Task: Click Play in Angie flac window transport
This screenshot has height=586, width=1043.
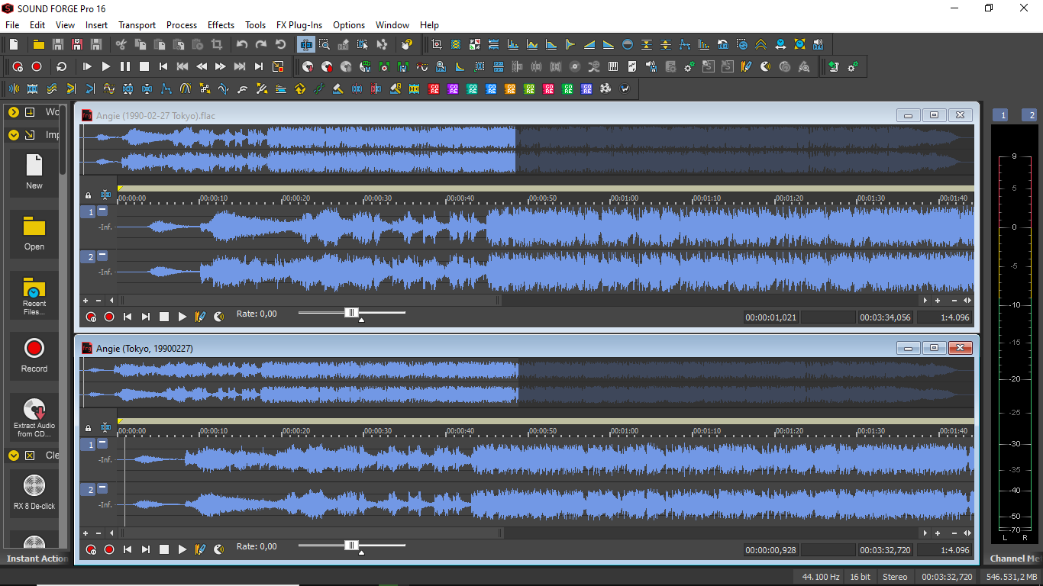Action: (x=182, y=317)
